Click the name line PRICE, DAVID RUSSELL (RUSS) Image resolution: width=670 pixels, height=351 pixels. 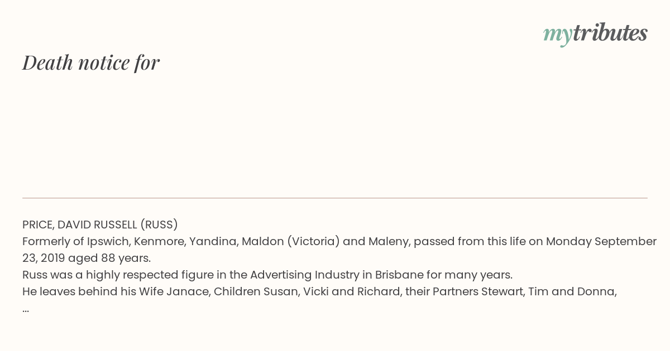click(x=100, y=225)
